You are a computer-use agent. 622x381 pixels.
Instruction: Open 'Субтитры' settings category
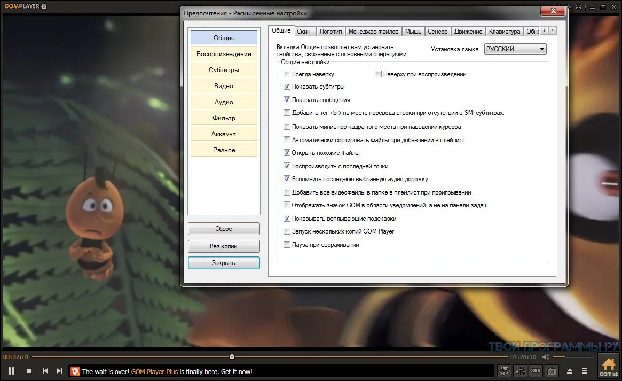click(224, 70)
